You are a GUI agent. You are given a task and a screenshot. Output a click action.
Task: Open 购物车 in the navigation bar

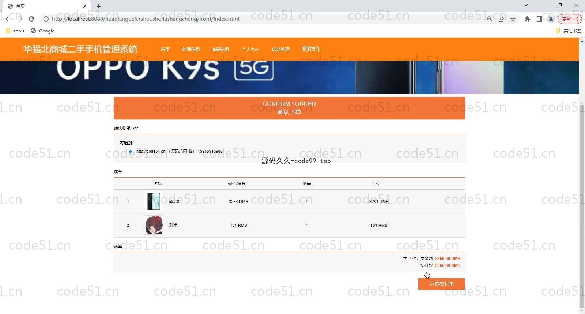click(x=312, y=49)
